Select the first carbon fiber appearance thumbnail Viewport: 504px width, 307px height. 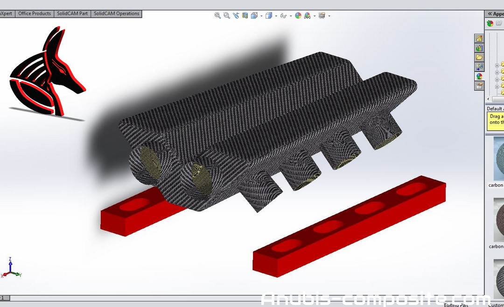497,158
